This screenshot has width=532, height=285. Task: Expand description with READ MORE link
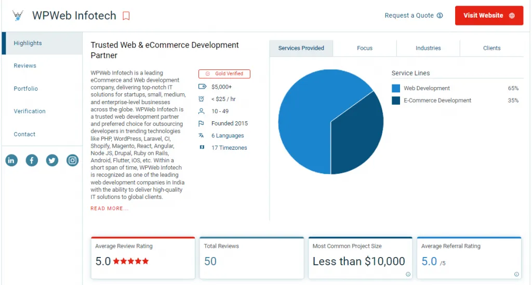[109, 208]
